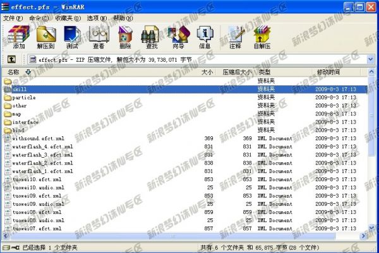The height and width of the screenshot is (253, 379).
Task: Go up one folder level
Action: pyautogui.click(x=11, y=59)
